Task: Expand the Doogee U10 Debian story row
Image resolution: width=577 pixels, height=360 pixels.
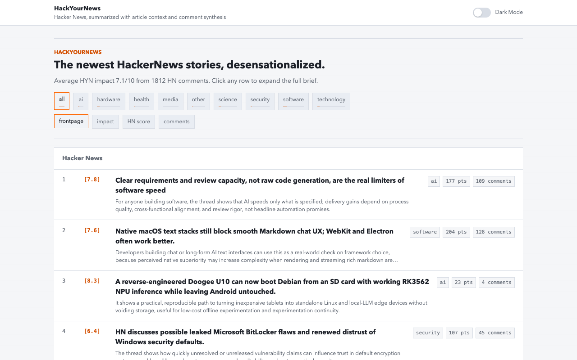Action: pos(288,296)
